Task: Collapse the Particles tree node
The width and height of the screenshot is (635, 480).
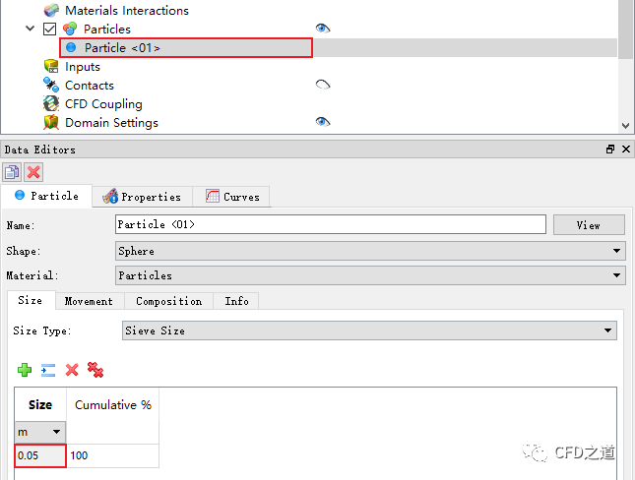Action: (32, 30)
